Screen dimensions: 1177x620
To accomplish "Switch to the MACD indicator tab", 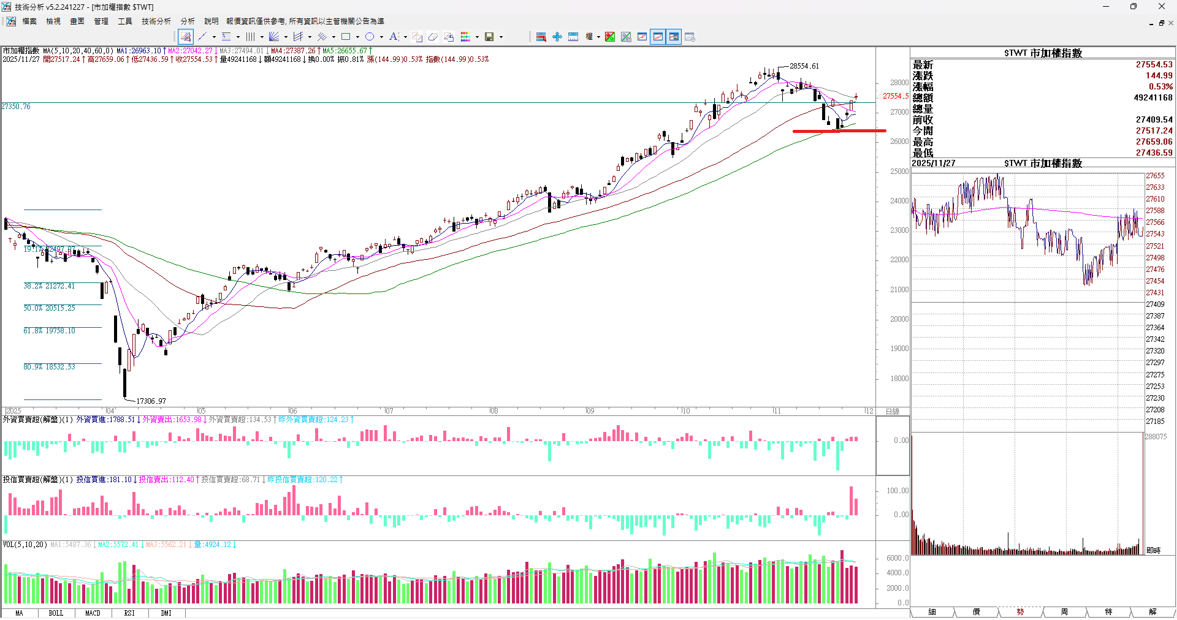I will pyautogui.click(x=93, y=613).
